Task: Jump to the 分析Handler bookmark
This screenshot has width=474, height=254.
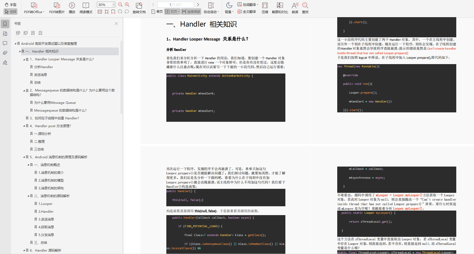Action: [43, 67]
